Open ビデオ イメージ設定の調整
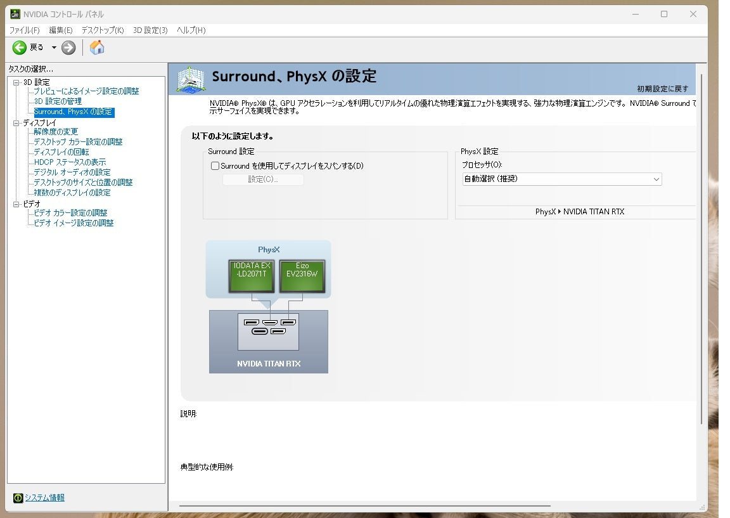Viewport: 730px width, 518px height. pos(74,223)
